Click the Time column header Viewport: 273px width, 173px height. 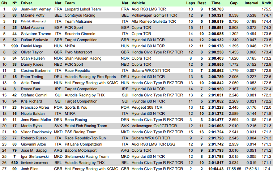(216, 3)
